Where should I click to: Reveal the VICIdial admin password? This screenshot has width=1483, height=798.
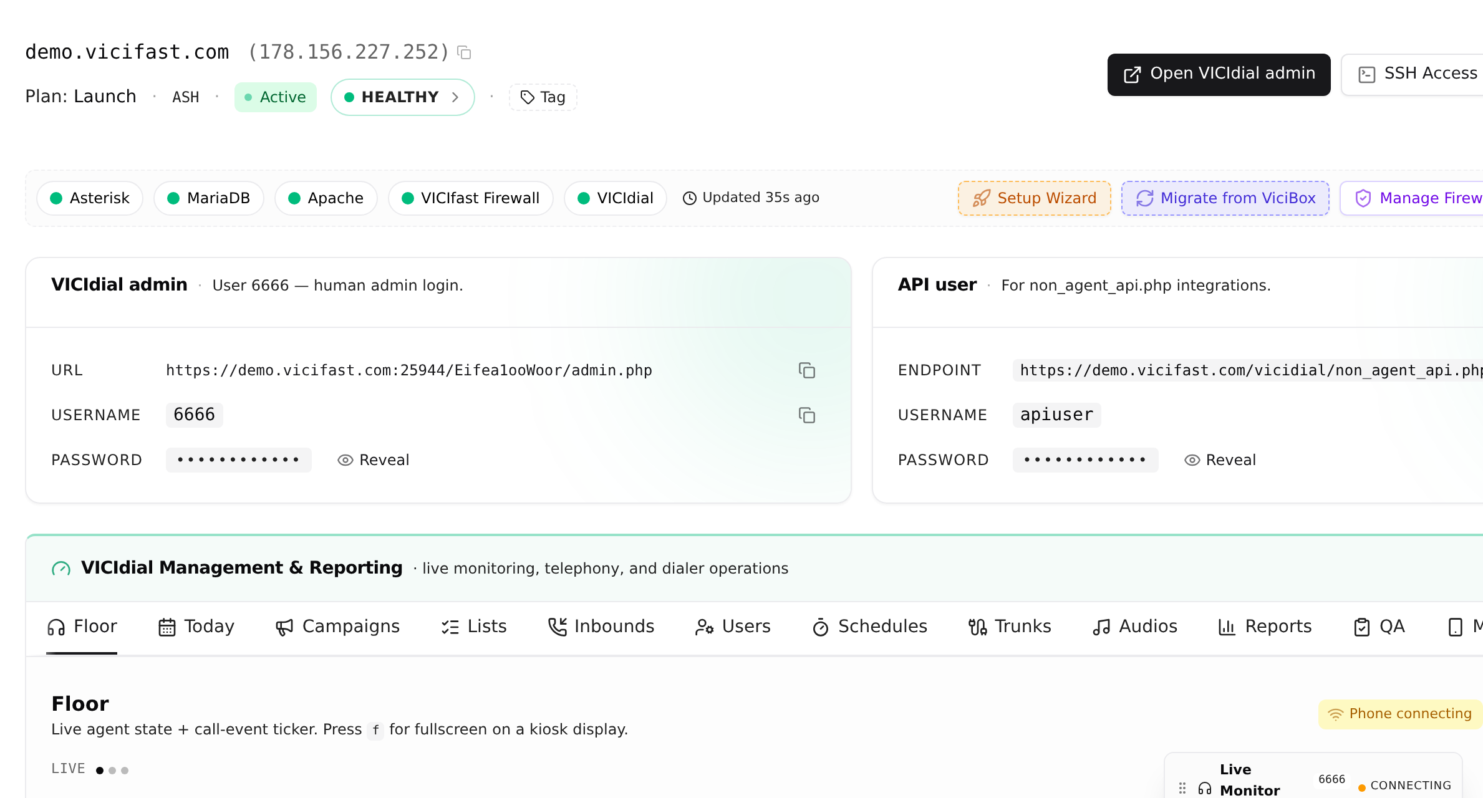[374, 460]
